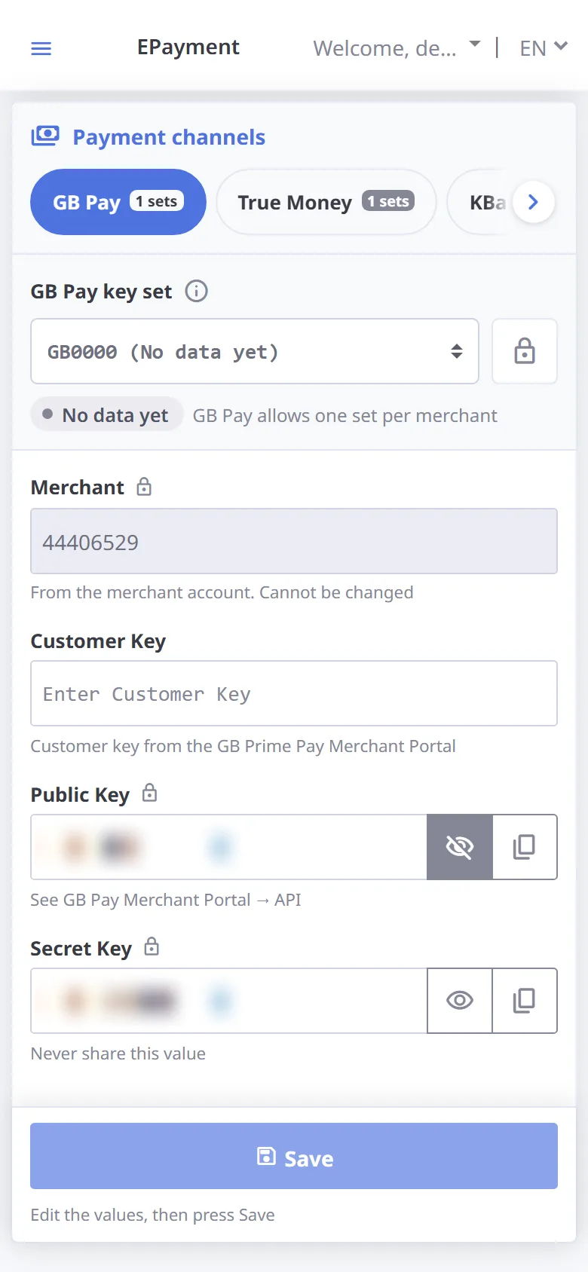Click the lock icon beside Secret Key label
The height and width of the screenshot is (1272, 588).
tap(152, 946)
